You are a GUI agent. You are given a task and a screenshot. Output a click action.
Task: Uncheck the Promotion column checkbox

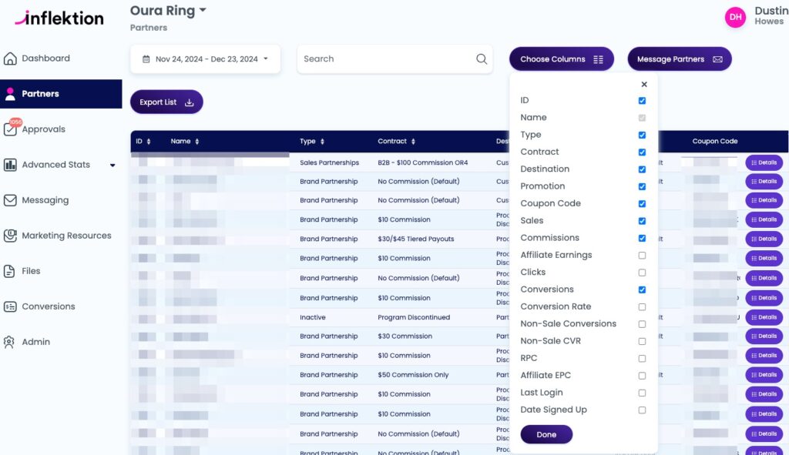tap(642, 186)
